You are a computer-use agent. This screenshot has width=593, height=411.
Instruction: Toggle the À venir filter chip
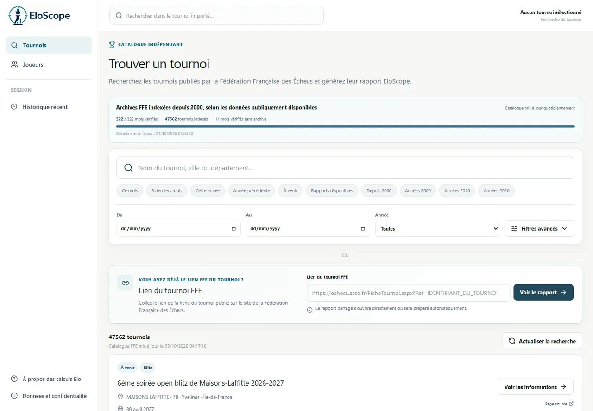tap(290, 191)
